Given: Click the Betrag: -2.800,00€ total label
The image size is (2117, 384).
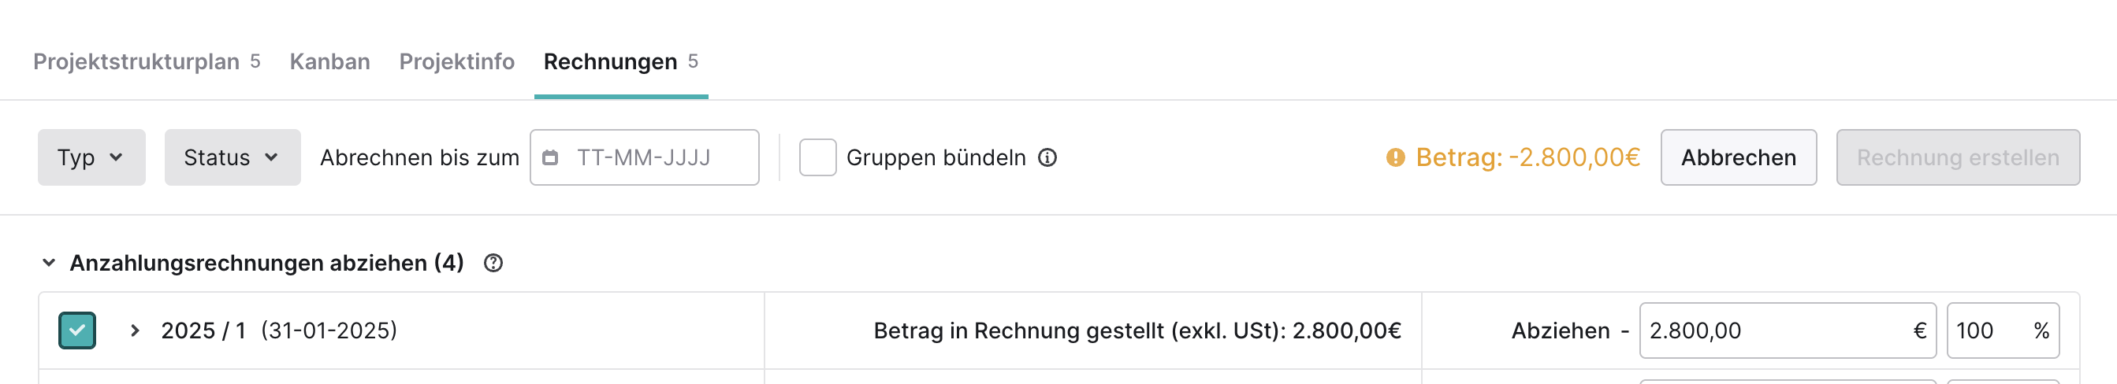Looking at the screenshot, I should [x=1527, y=157].
